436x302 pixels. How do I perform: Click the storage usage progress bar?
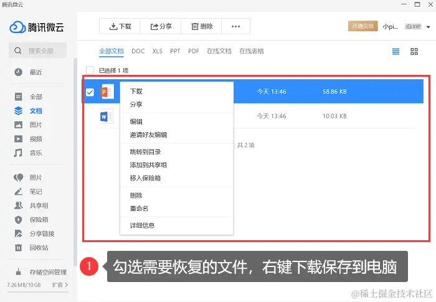click(38, 292)
